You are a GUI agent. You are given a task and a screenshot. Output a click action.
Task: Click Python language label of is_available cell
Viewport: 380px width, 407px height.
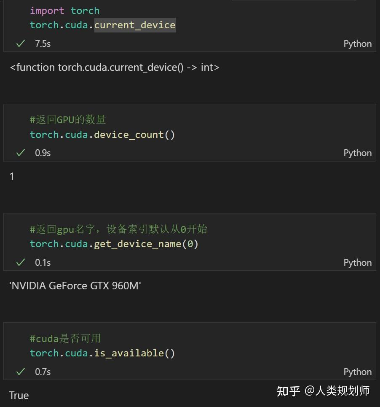coord(357,372)
